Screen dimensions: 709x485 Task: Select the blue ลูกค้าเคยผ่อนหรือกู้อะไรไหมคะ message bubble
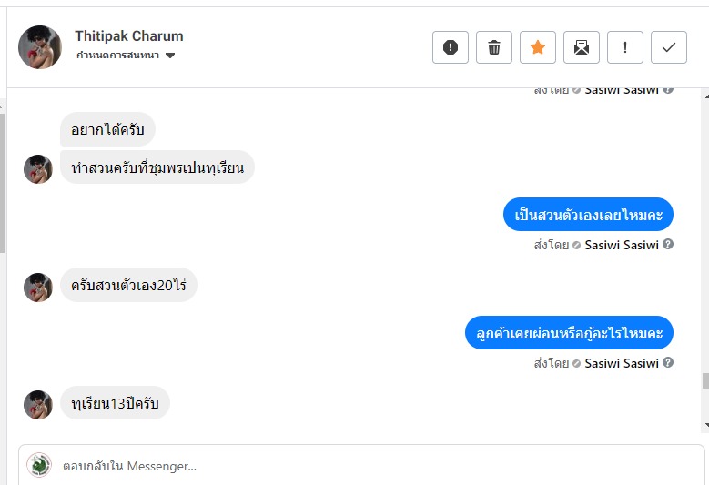point(569,333)
